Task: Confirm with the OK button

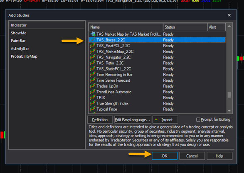Action: tap(165, 156)
